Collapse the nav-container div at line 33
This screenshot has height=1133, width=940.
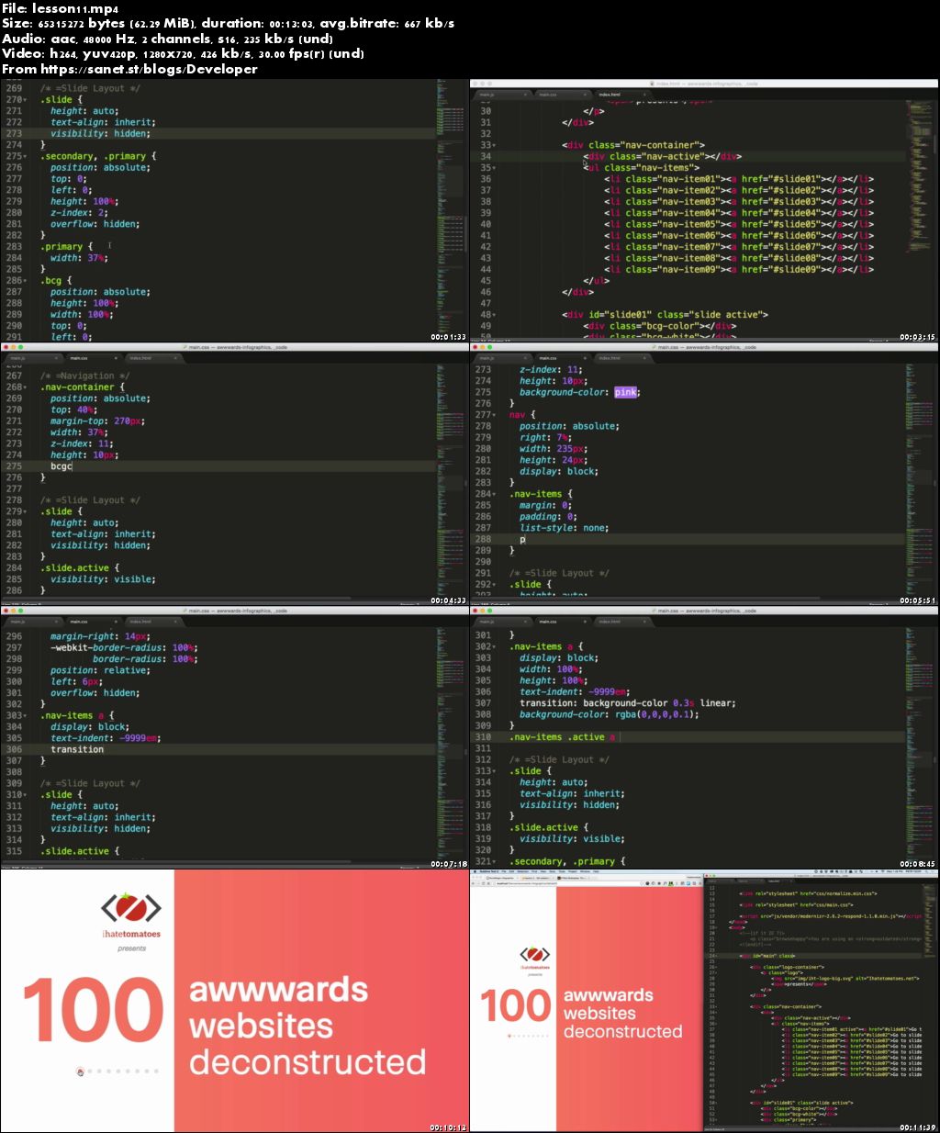(494, 145)
